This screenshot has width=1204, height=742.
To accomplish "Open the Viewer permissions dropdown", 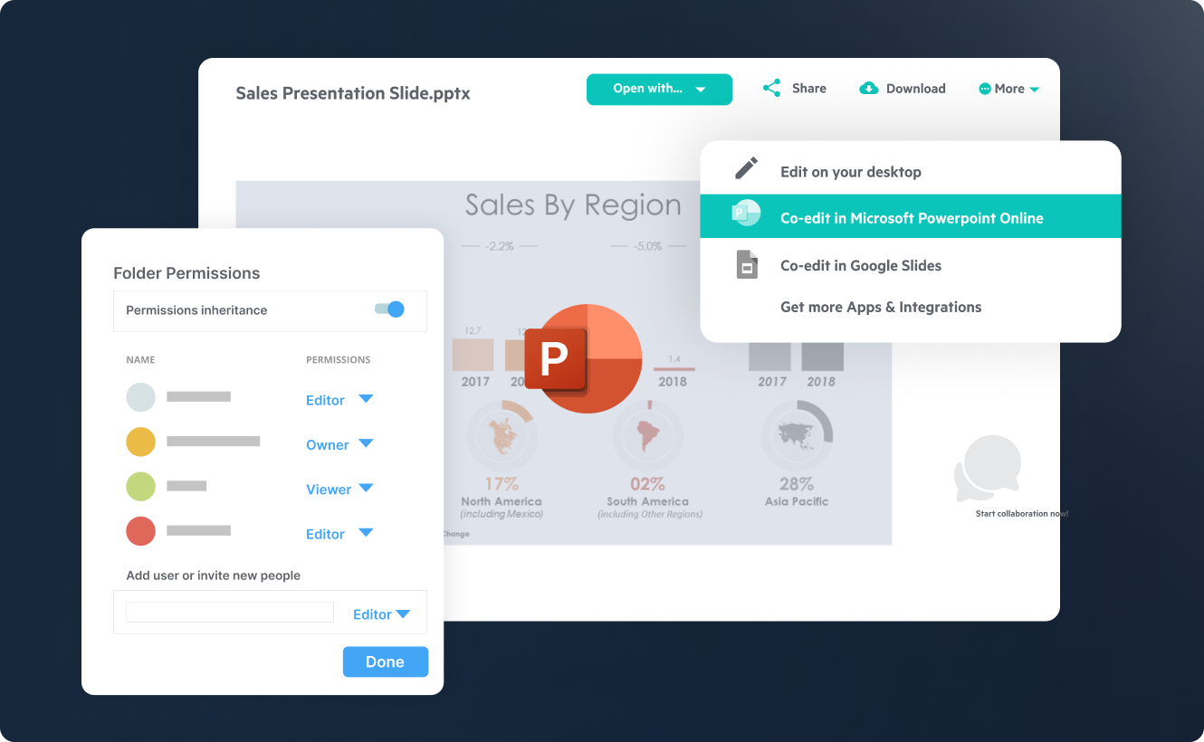I will (366, 489).
